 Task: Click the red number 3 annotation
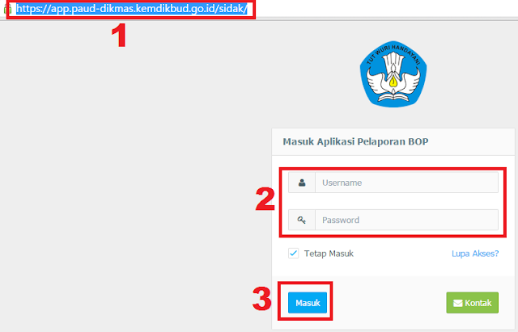click(262, 299)
